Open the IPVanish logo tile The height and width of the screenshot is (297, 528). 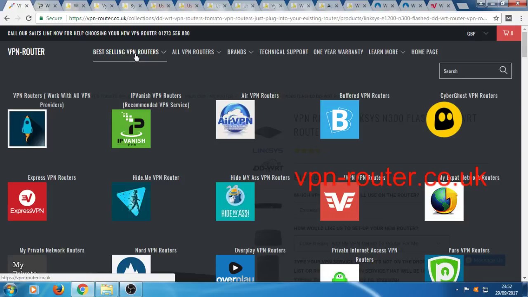(x=131, y=129)
